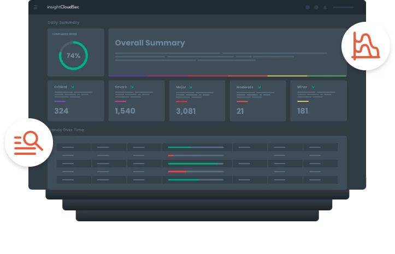395x254 pixels.
Task: Select the Critical card showing 324
Action: [75, 101]
